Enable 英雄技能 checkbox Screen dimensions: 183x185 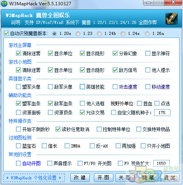pyautogui.click(x=82, y=87)
